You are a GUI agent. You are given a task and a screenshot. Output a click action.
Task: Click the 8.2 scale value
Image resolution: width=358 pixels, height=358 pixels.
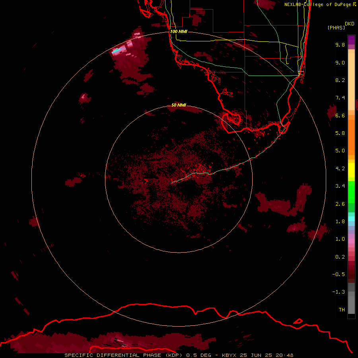pyautogui.click(x=340, y=80)
